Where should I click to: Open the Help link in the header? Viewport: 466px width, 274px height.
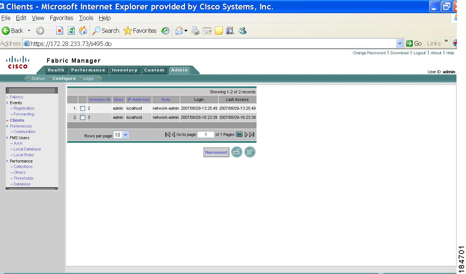(x=450, y=53)
